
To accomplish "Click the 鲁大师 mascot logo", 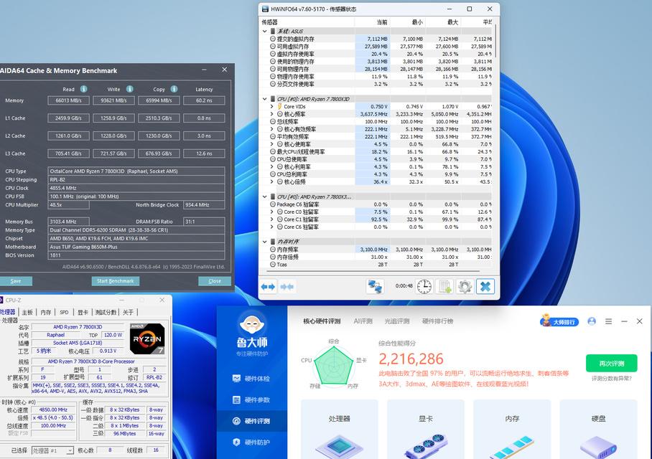I will tap(252, 323).
